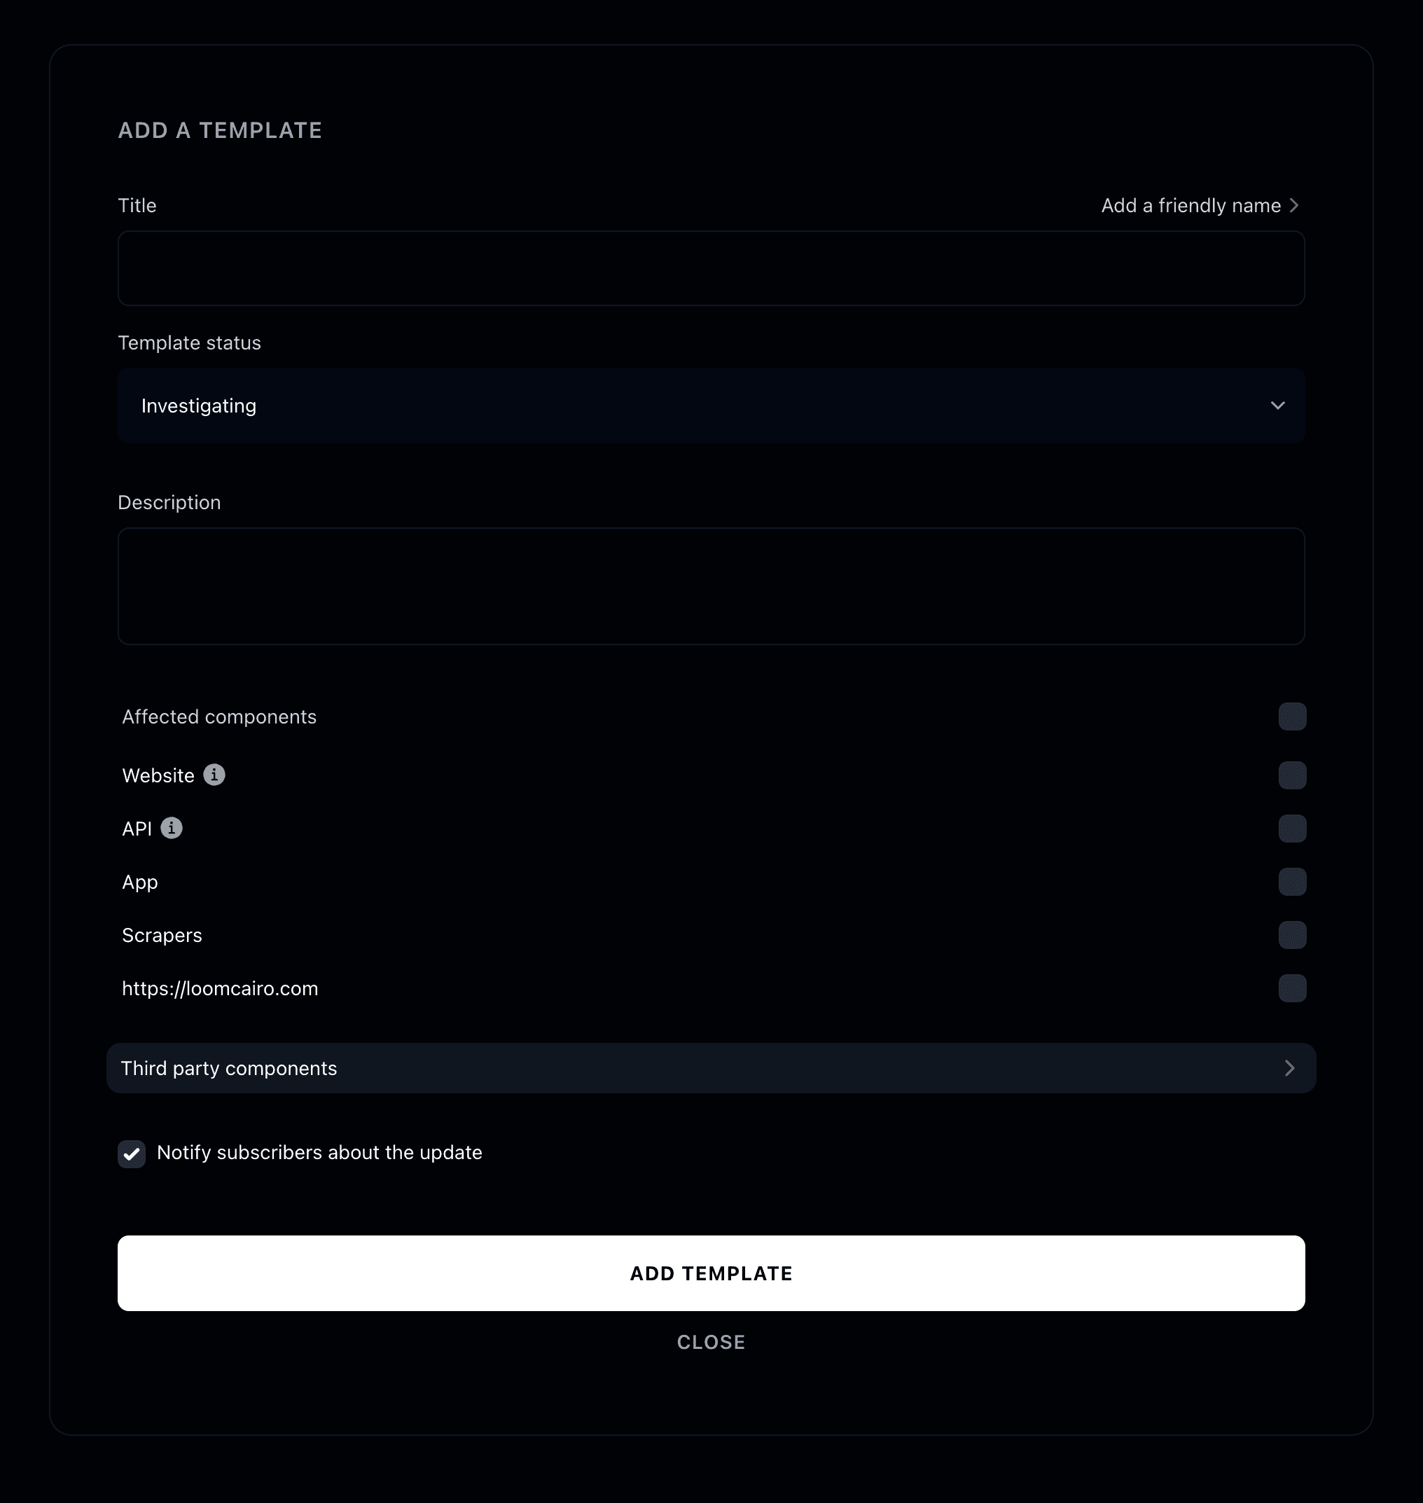The image size is (1423, 1503).
Task: Click the ADD TEMPLATE button
Action: point(711,1273)
